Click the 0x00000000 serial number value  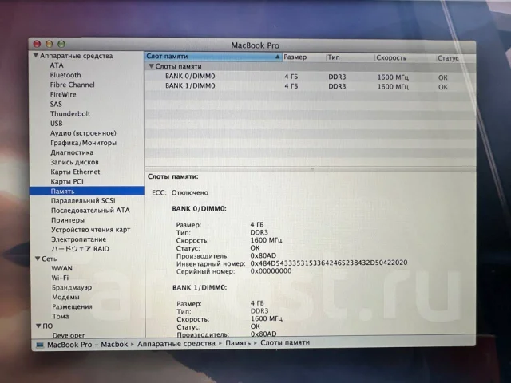pyautogui.click(x=271, y=271)
